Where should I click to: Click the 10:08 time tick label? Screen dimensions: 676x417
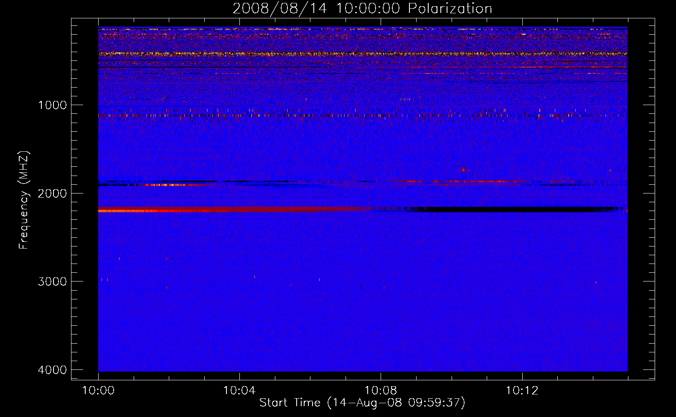coord(381,391)
